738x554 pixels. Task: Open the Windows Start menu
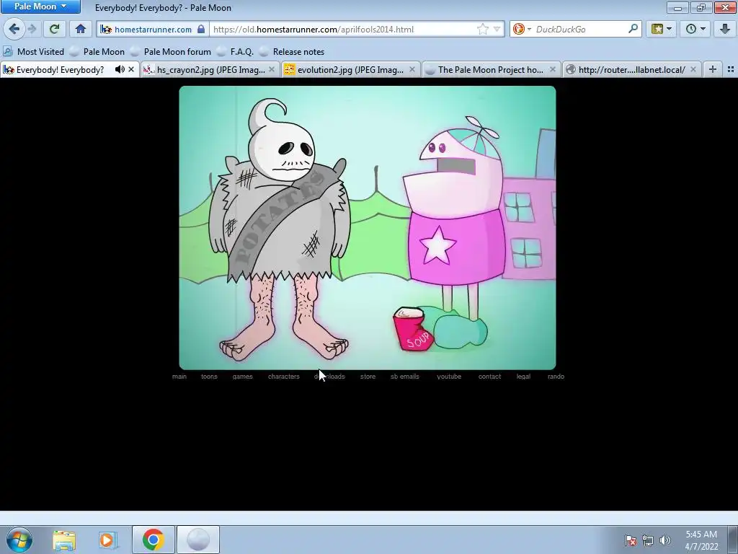(x=19, y=540)
